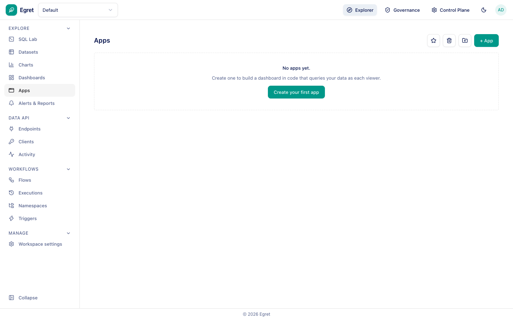Click the "No apps yet." message

coord(296,68)
